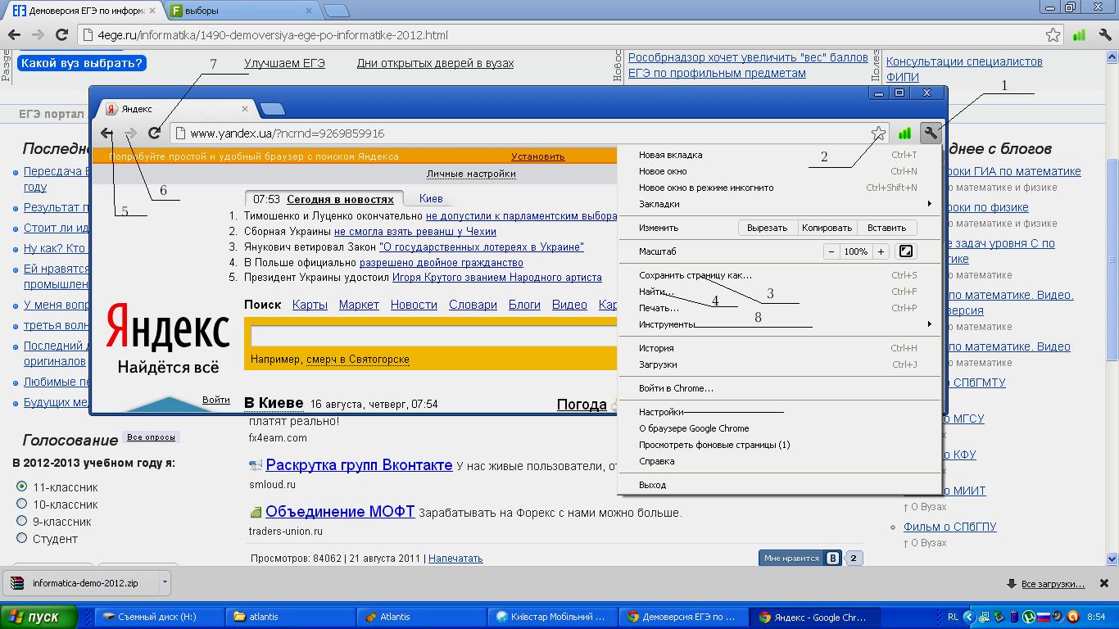Click Установить link in orange banner
This screenshot has width=1119, height=629.
(x=538, y=156)
